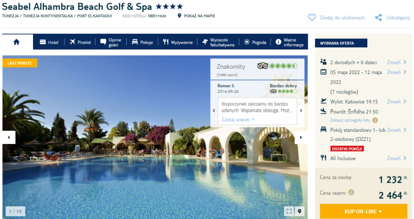This screenshot has width=414, height=219.
Task: Show hotel location pin on photo
Action: point(299,211)
